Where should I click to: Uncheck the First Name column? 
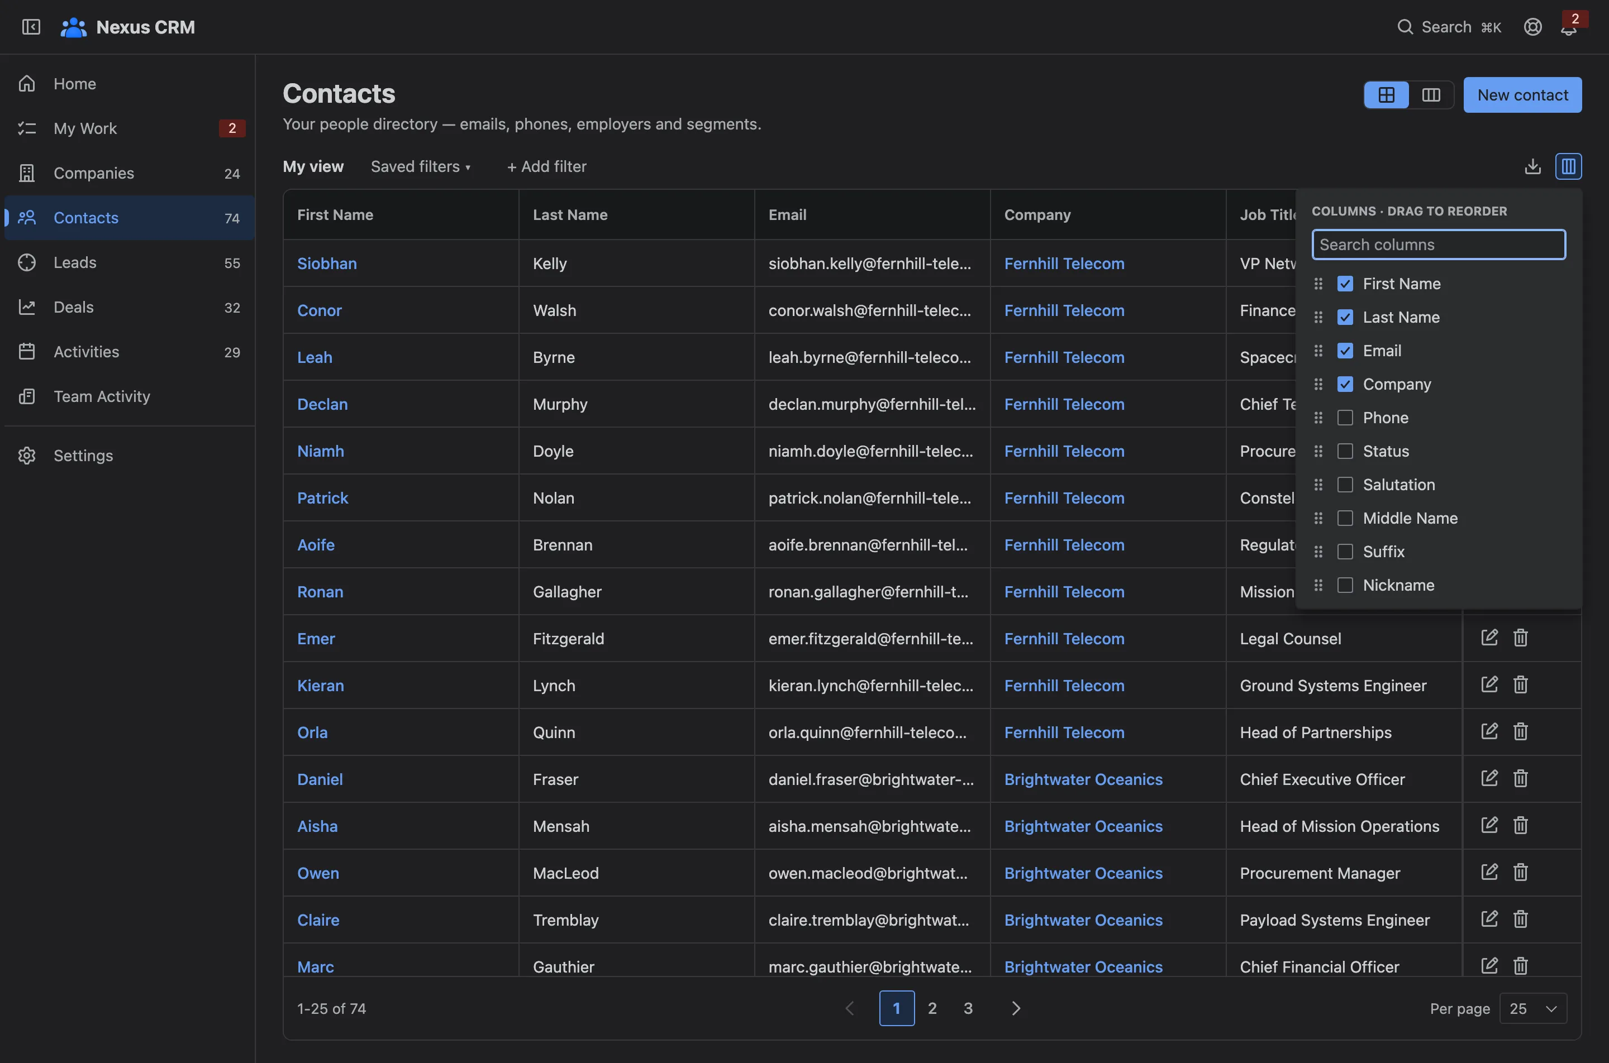coord(1345,284)
